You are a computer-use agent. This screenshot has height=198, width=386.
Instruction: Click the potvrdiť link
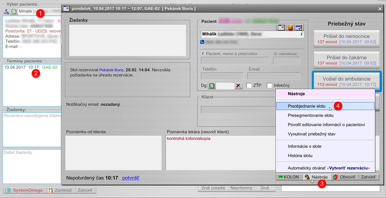(x=131, y=178)
